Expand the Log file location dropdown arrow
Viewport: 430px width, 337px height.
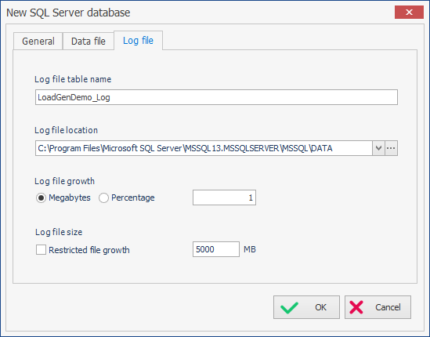pyautogui.click(x=379, y=148)
